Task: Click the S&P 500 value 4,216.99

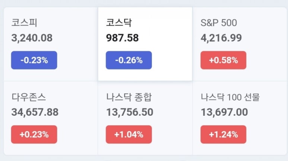Action: 221,38
